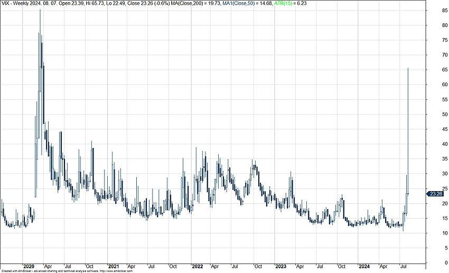Click the 2024 year label on time axis
Viewport: 449px width, 273px height.
click(x=364, y=267)
